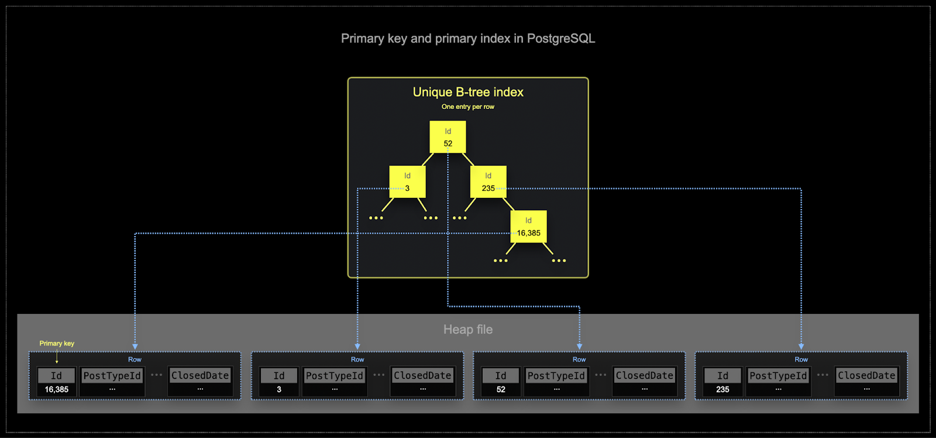
Task: Click the "Row" label above the Id 3 row
Action: click(357, 360)
